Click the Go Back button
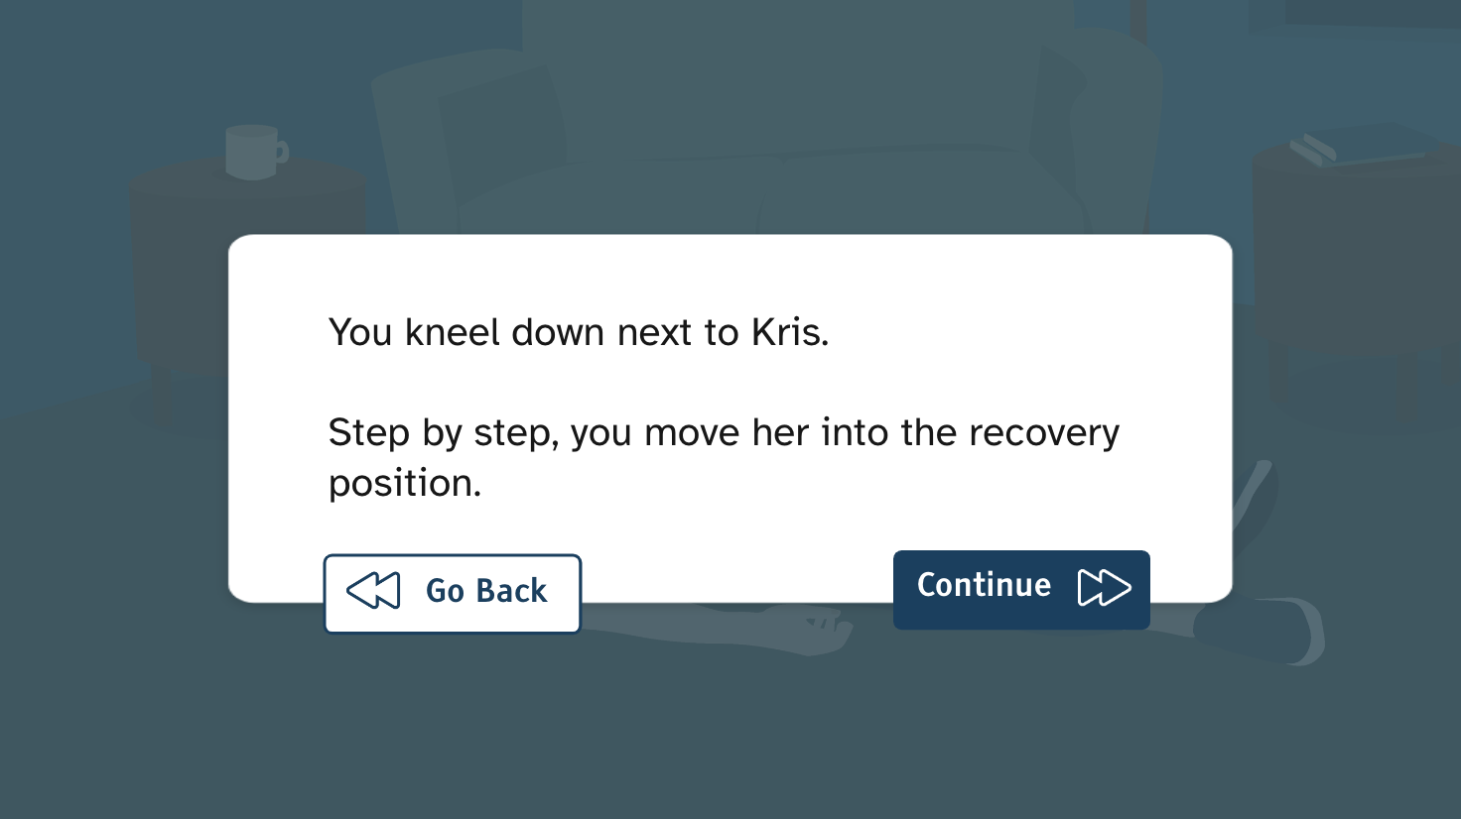Screen dimensions: 1461x819 tap(453, 593)
